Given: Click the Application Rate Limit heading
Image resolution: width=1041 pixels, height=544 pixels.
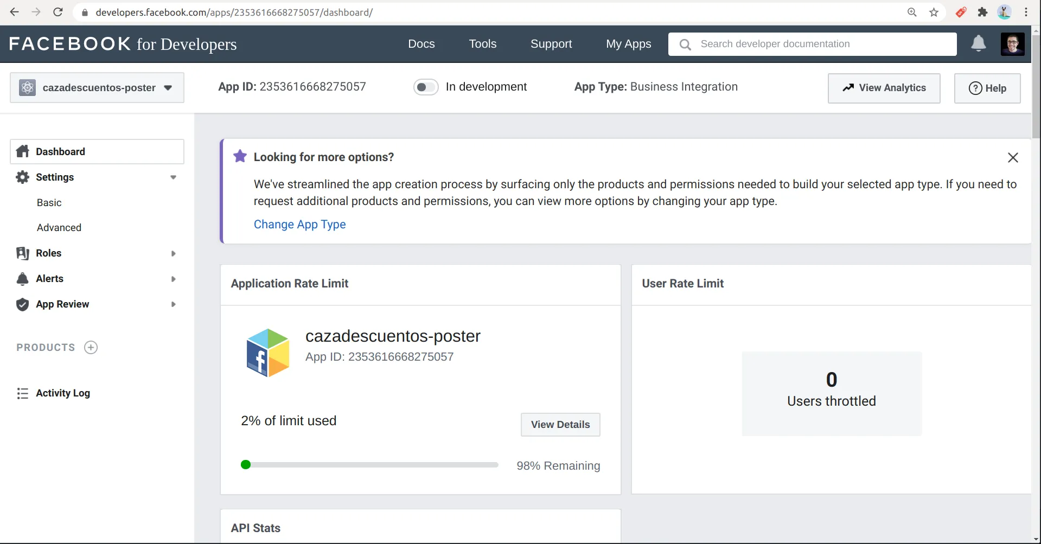Looking at the screenshot, I should pyautogui.click(x=290, y=284).
